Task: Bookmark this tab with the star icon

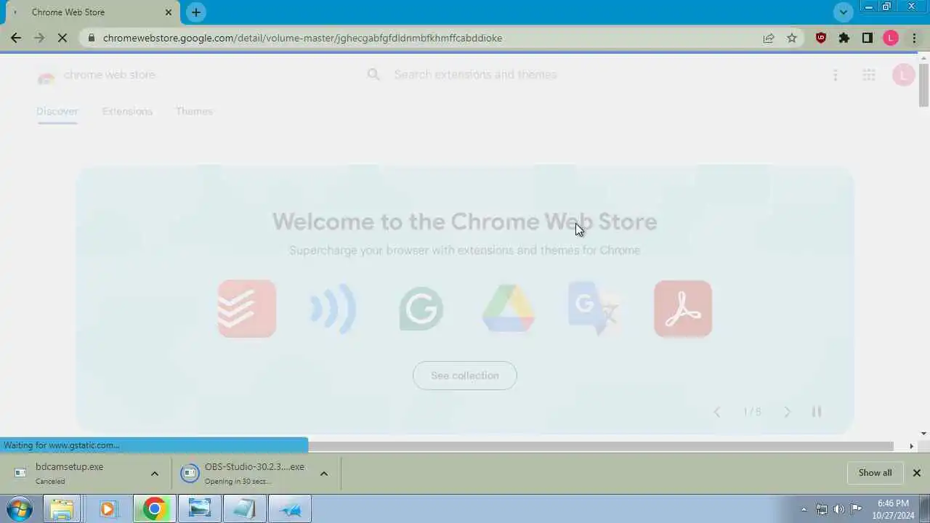Action: tap(792, 38)
